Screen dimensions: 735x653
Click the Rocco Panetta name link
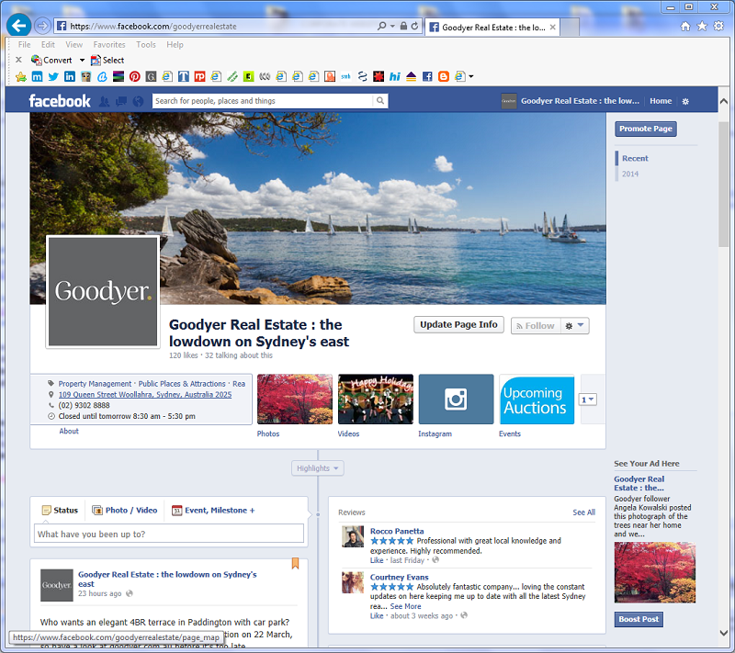(x=397, y=531)
